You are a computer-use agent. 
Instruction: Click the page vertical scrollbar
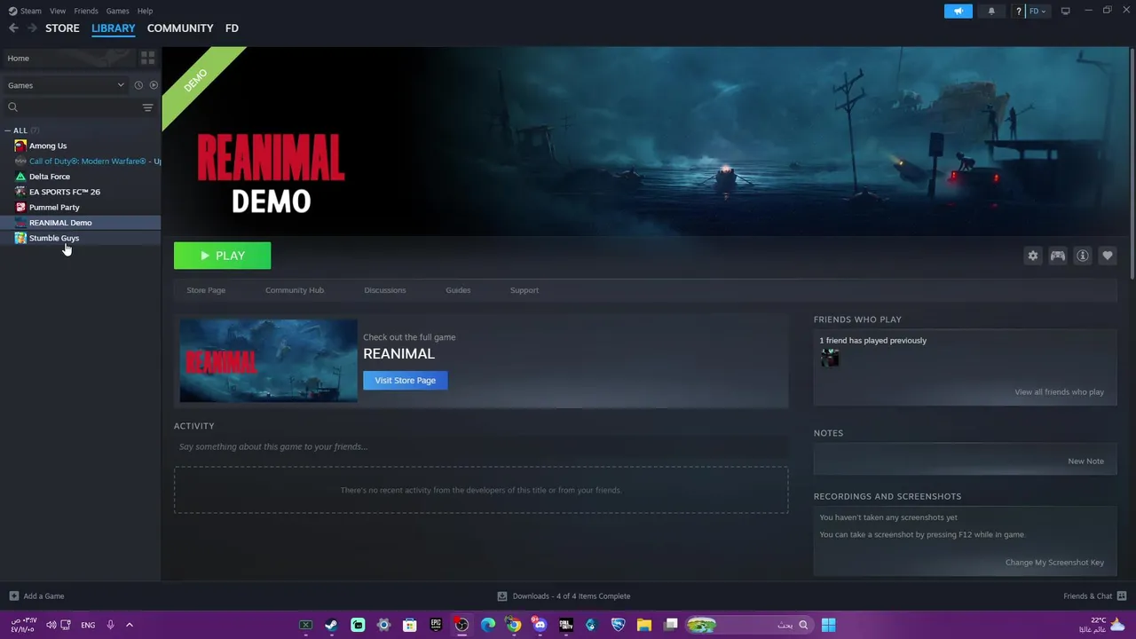(1132, 164)
